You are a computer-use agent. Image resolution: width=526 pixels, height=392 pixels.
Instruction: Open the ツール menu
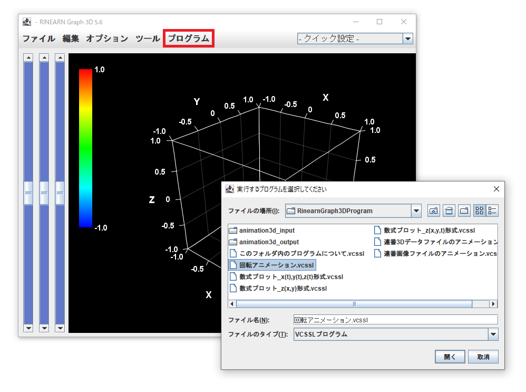click(148, 39)
